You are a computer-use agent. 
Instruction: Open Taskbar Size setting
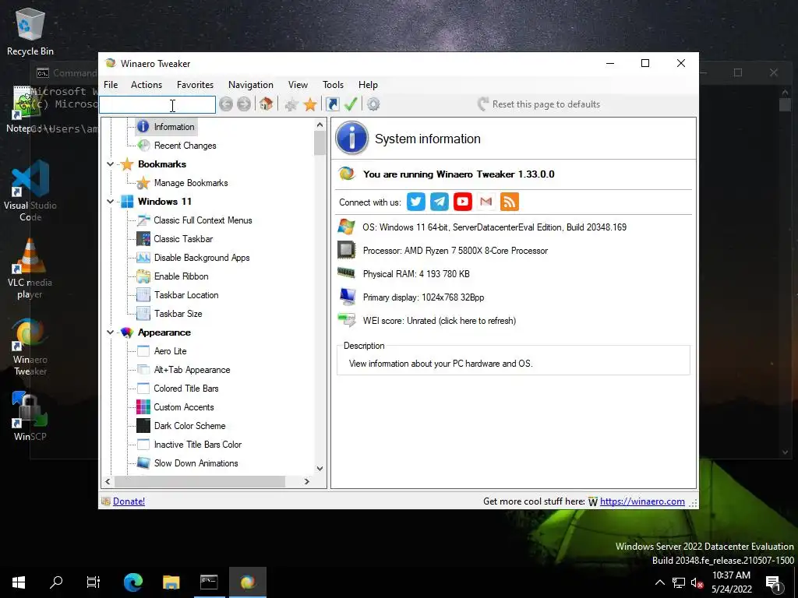[x=170, y=314]
